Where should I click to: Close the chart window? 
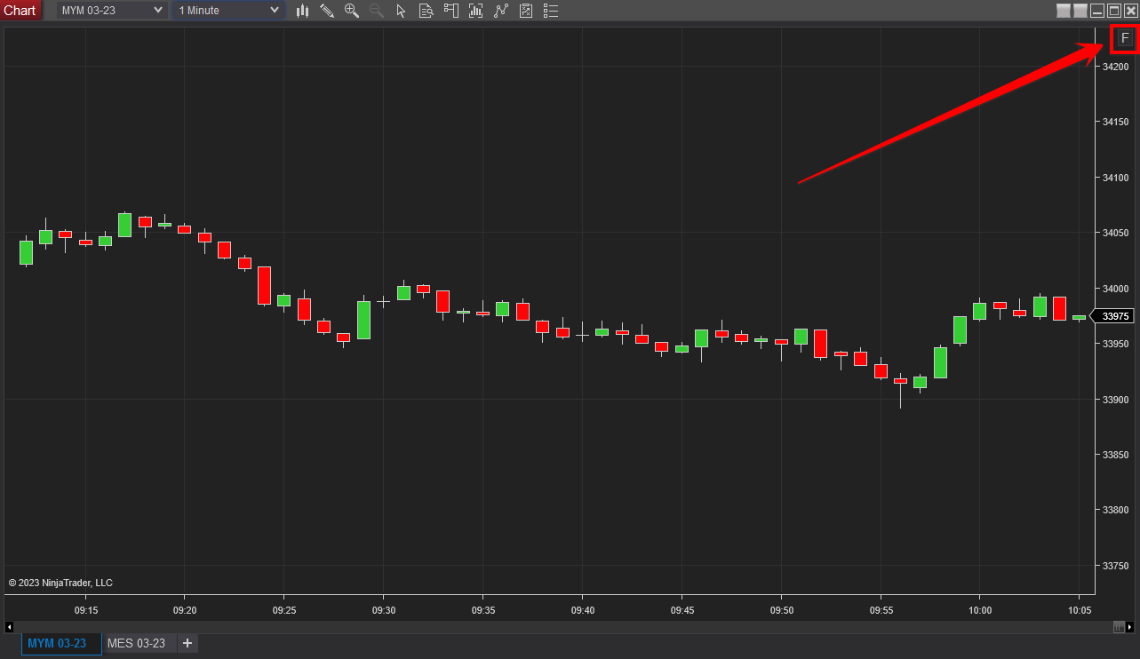click(1131, 11)
